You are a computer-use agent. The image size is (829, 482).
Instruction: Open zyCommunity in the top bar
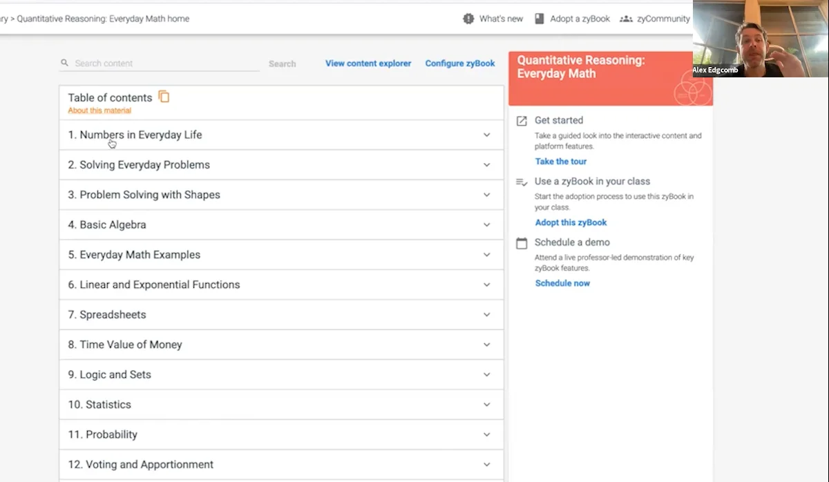(x=654, y=19)
